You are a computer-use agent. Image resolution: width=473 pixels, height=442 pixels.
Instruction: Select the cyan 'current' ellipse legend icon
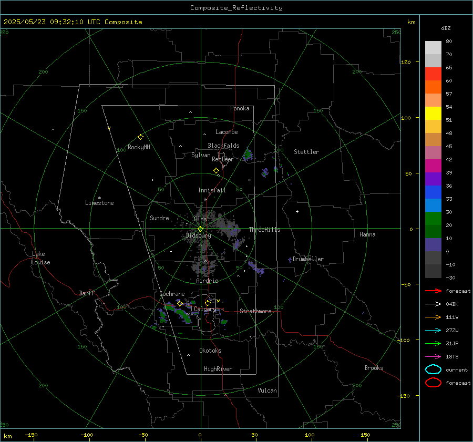click(x=433, y=369)
